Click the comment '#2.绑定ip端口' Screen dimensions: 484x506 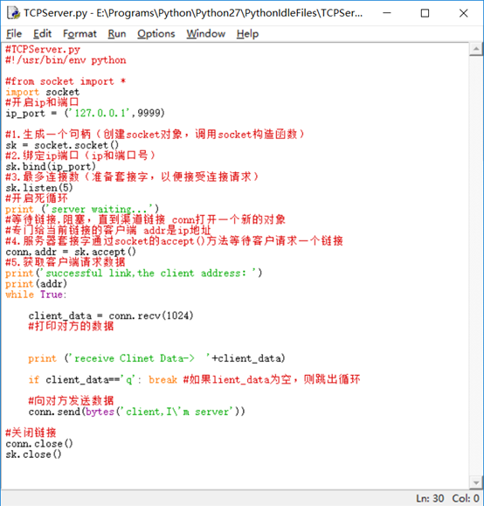click(80, 156)
